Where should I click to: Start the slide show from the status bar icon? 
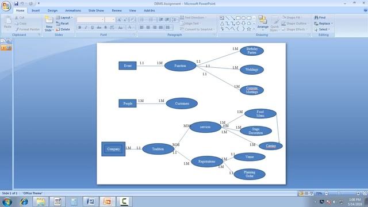click(312, 193)
